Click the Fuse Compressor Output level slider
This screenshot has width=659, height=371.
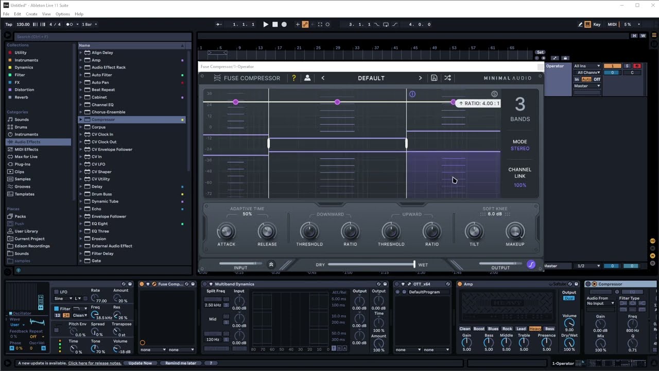[x=500, y=263]
